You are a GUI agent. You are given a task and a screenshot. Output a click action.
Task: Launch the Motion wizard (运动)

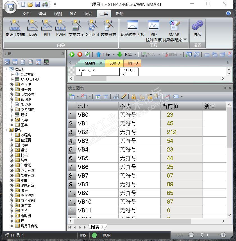tap(33, 28)
